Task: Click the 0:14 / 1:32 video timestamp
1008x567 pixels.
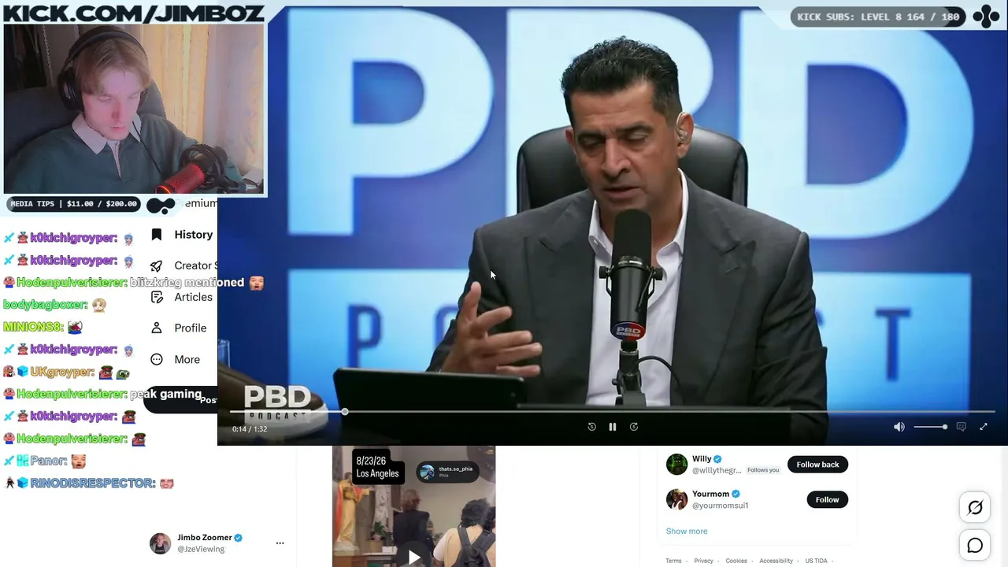Action: [250, 429]
